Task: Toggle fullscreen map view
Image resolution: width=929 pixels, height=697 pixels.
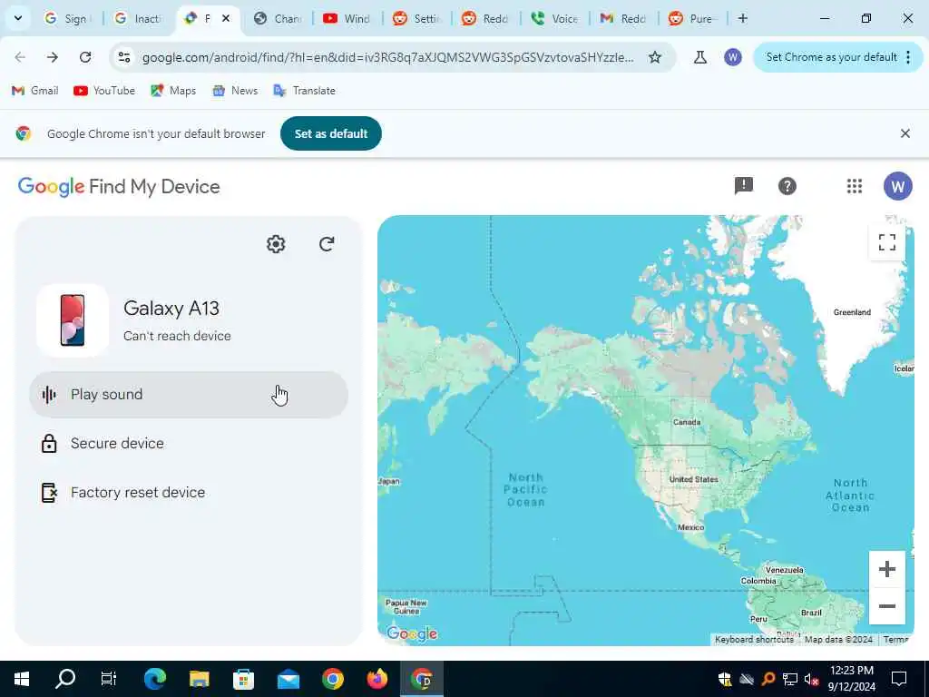Action: [887, 242]
